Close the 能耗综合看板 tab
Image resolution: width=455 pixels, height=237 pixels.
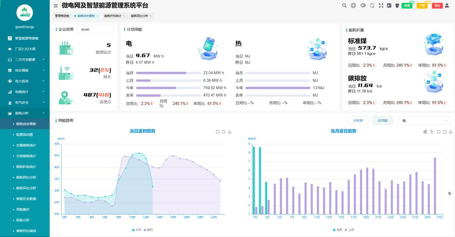pyautogui.click(x=97, y=16)
